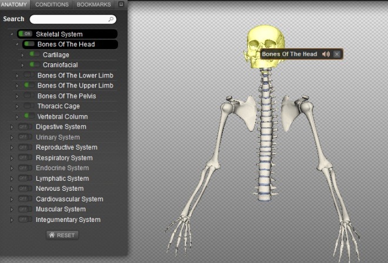388x263 pixels.
Task: Select the left scapula on the 3D model
Action: [x=289, y=113]
